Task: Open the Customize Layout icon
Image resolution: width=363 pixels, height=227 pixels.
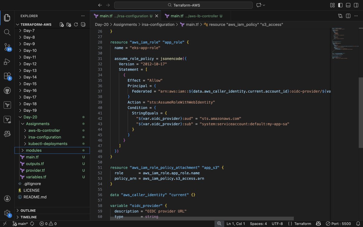Action: (332, 5)
